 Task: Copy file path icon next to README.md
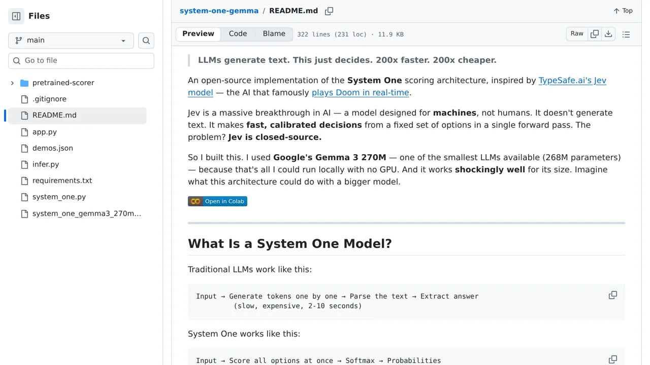[x=329, y=11]
